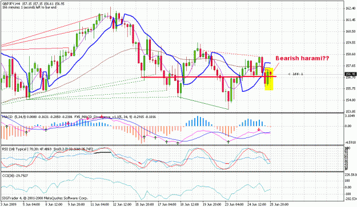Click the 153.85 price scale label
The width and height of the screenshot is (357, 207).
point(350,112)
